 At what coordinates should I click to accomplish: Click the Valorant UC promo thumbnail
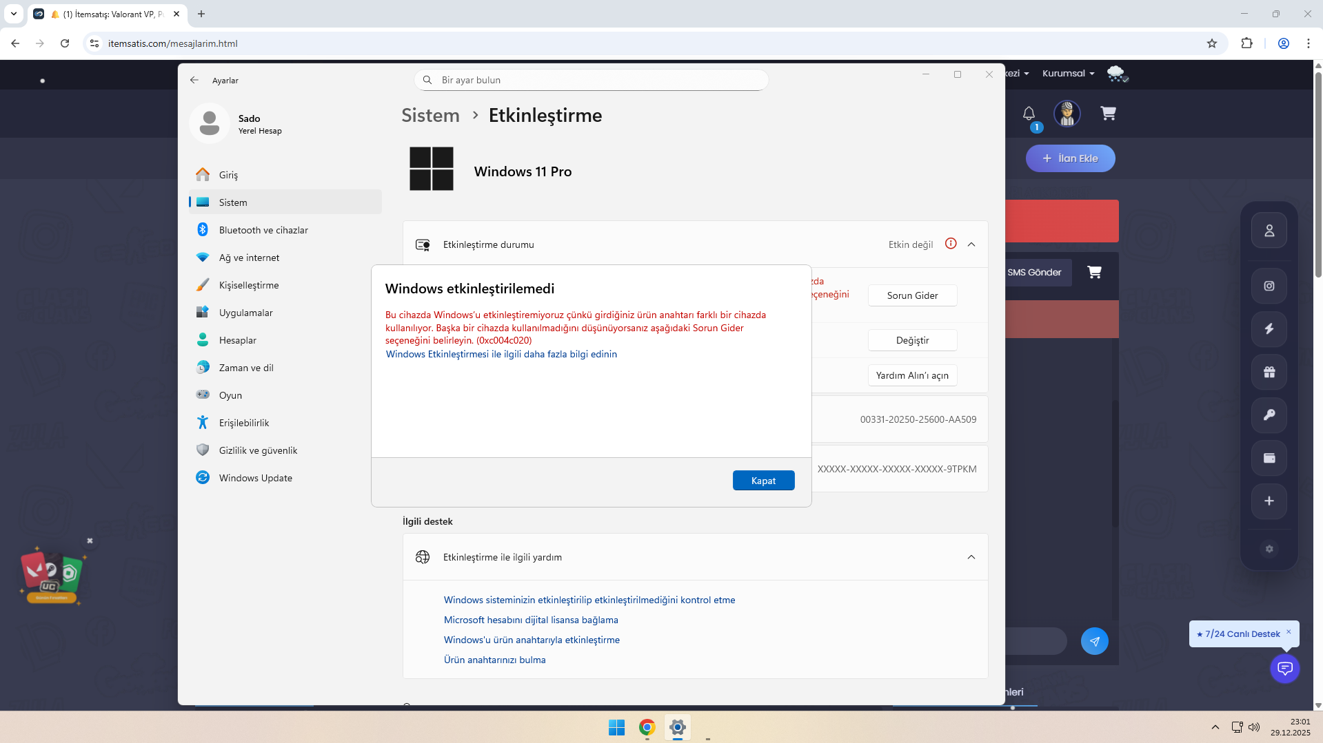coord(52,575)
